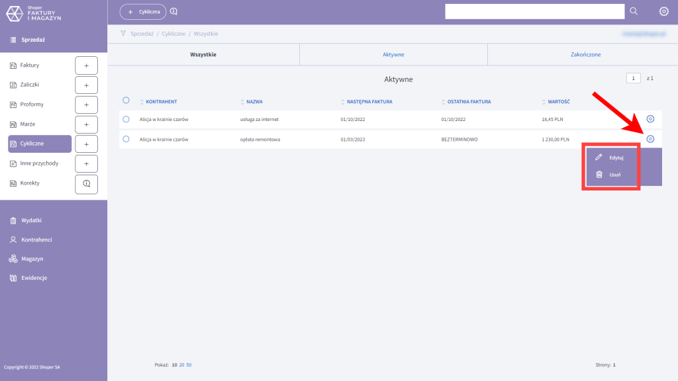The height and width of the screenshot is (381, 678).
Task: Click the search input field
Action: point(534,11)
